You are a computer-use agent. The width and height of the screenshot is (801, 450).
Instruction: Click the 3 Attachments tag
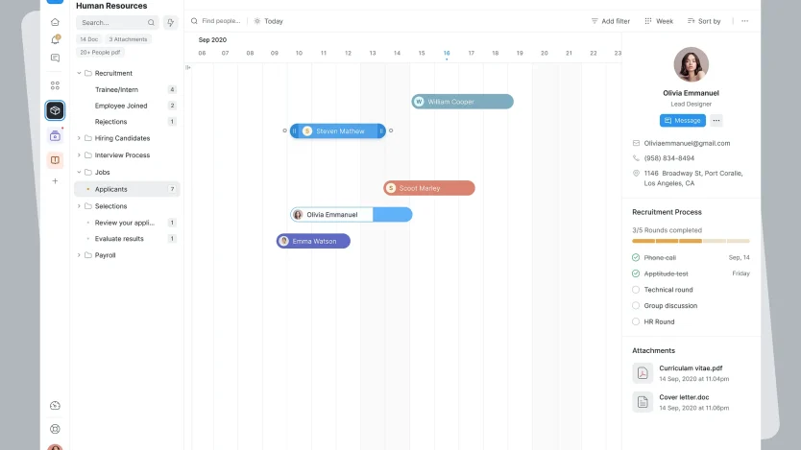tap(128, 39)
